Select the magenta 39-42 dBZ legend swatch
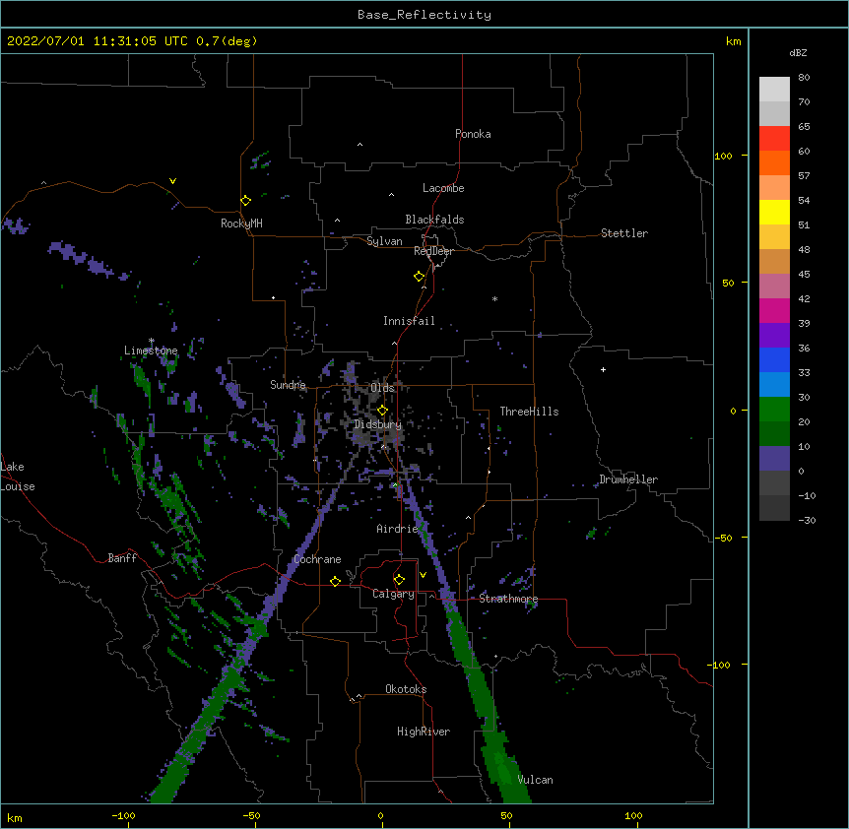The width and height of the screenshot is (849, 829). click(774, 311)
